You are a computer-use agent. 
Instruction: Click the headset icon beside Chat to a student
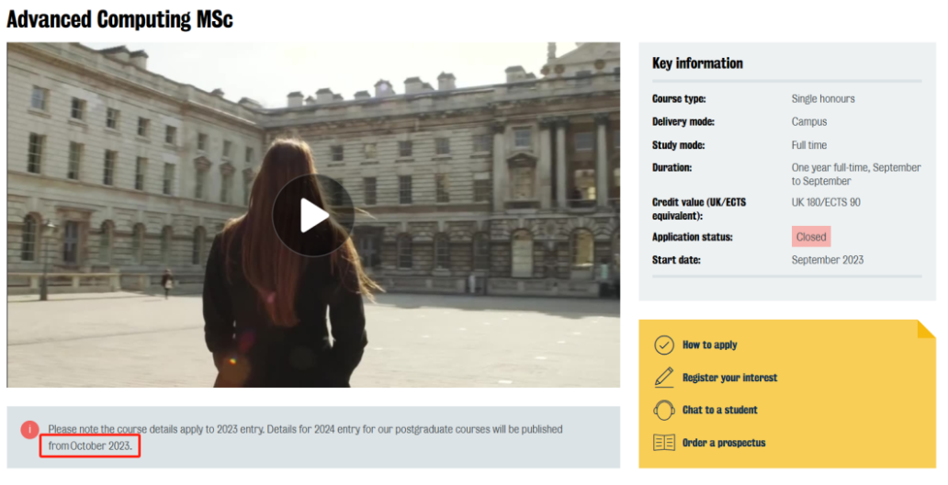coord(663,411)
